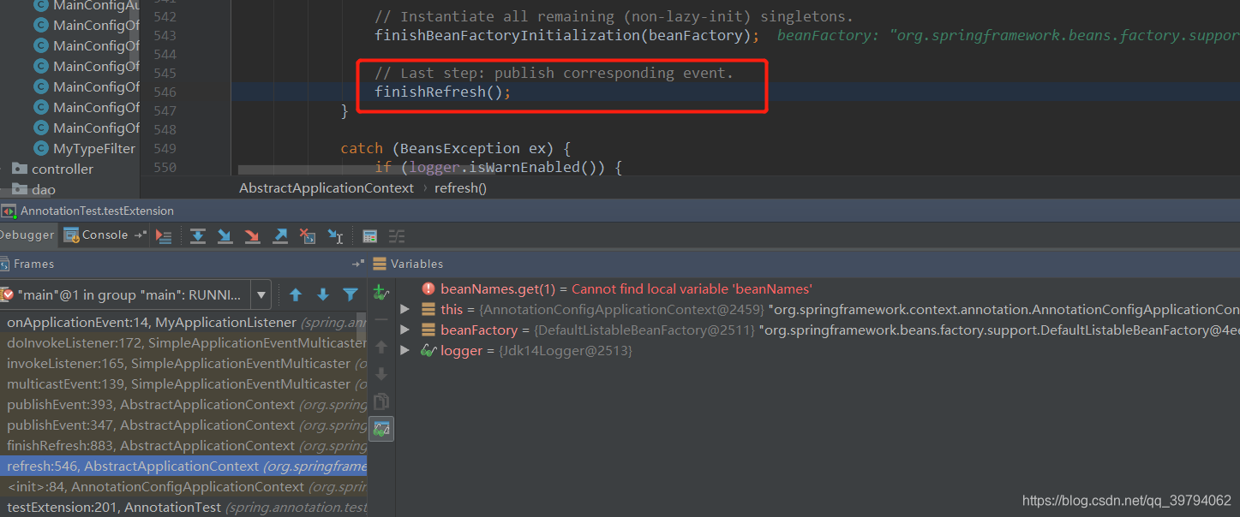
Task: Select frame finishRefresh:883
Action: (183, 446)
